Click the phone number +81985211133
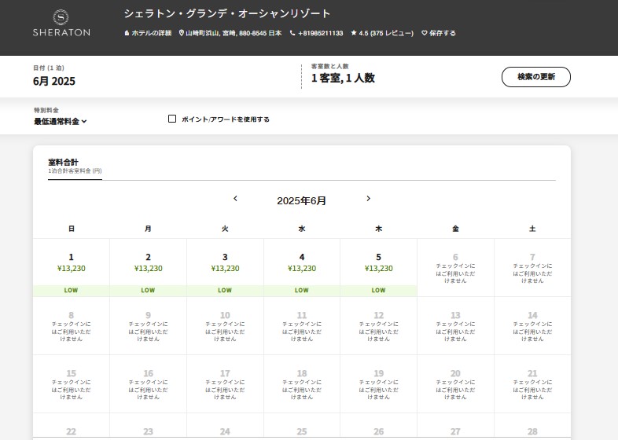This screenshot has height=440, width=618. pos(317,33)
